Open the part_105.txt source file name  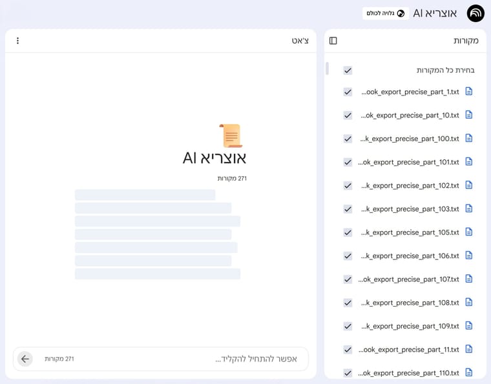(410, 232)
